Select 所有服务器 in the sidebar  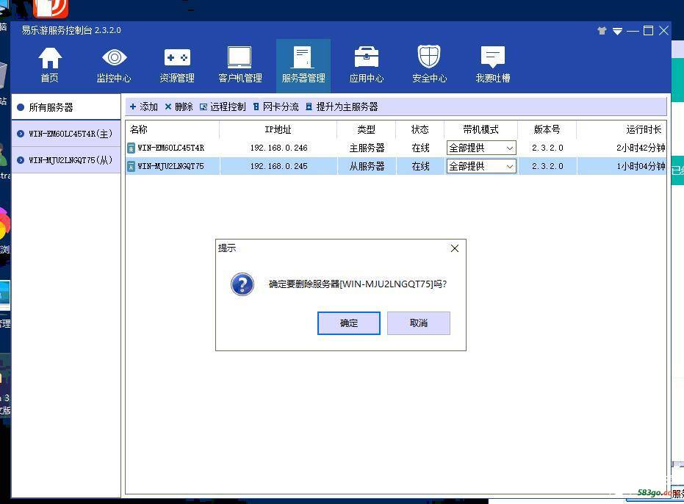(x=51, y=107)
